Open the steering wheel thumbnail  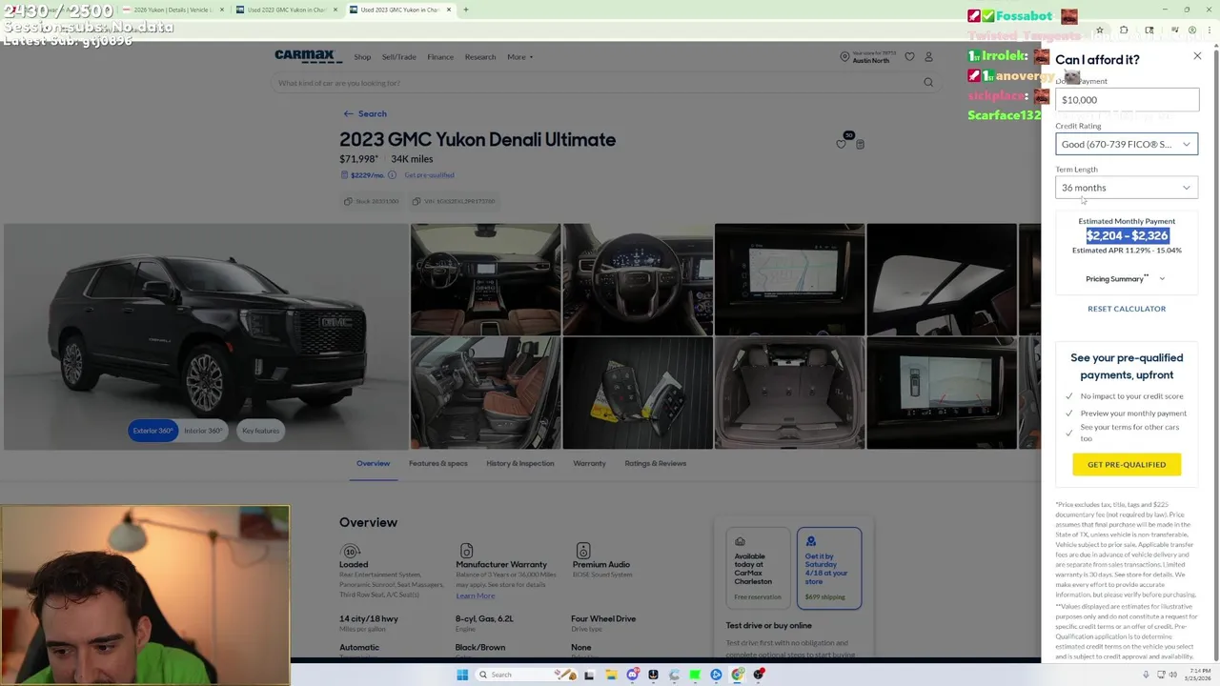coord(638,279)
